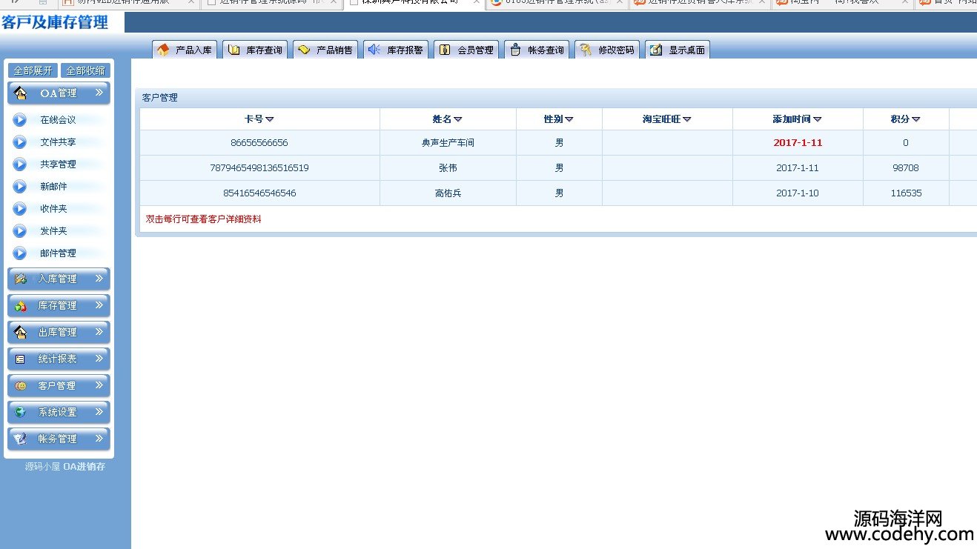The height and width of the screenshot is (549, 977).
Task: Open the 文件共享 link
Action: 58,142
